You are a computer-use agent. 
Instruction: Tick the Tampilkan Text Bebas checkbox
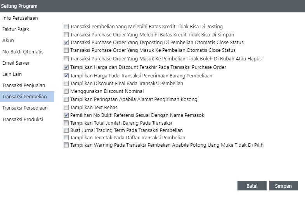66,107
